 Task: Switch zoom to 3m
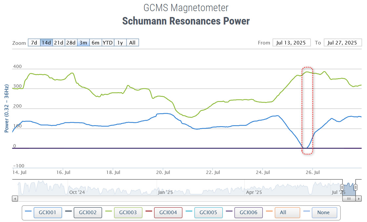tap(83, 43)
